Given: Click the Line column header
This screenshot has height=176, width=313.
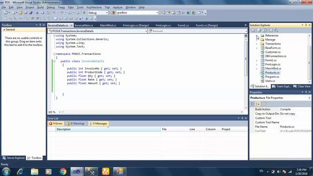Looking at the screenshot, I should click(x=196, y=129).
